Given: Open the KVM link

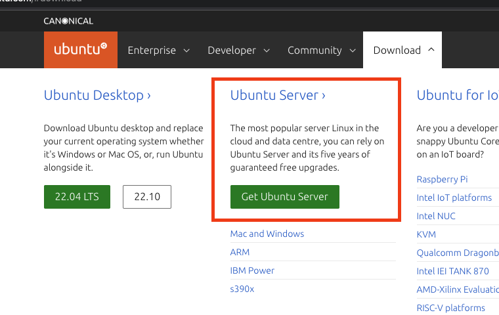Looking at the screenshot, I should tap(426, 234).
